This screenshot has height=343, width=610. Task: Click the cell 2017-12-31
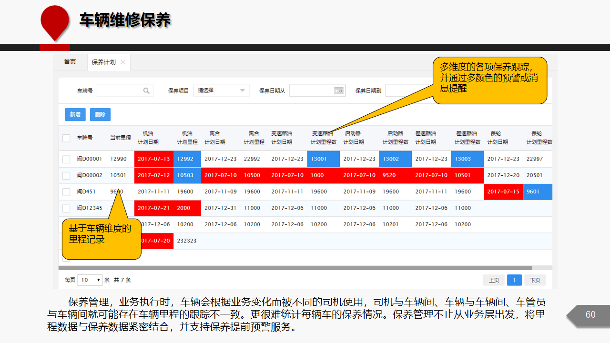221,208
